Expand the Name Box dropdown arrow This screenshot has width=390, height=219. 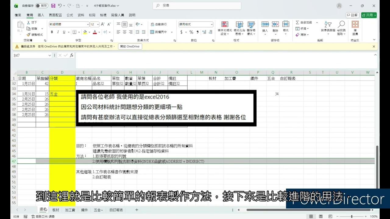tap(50, 55)
